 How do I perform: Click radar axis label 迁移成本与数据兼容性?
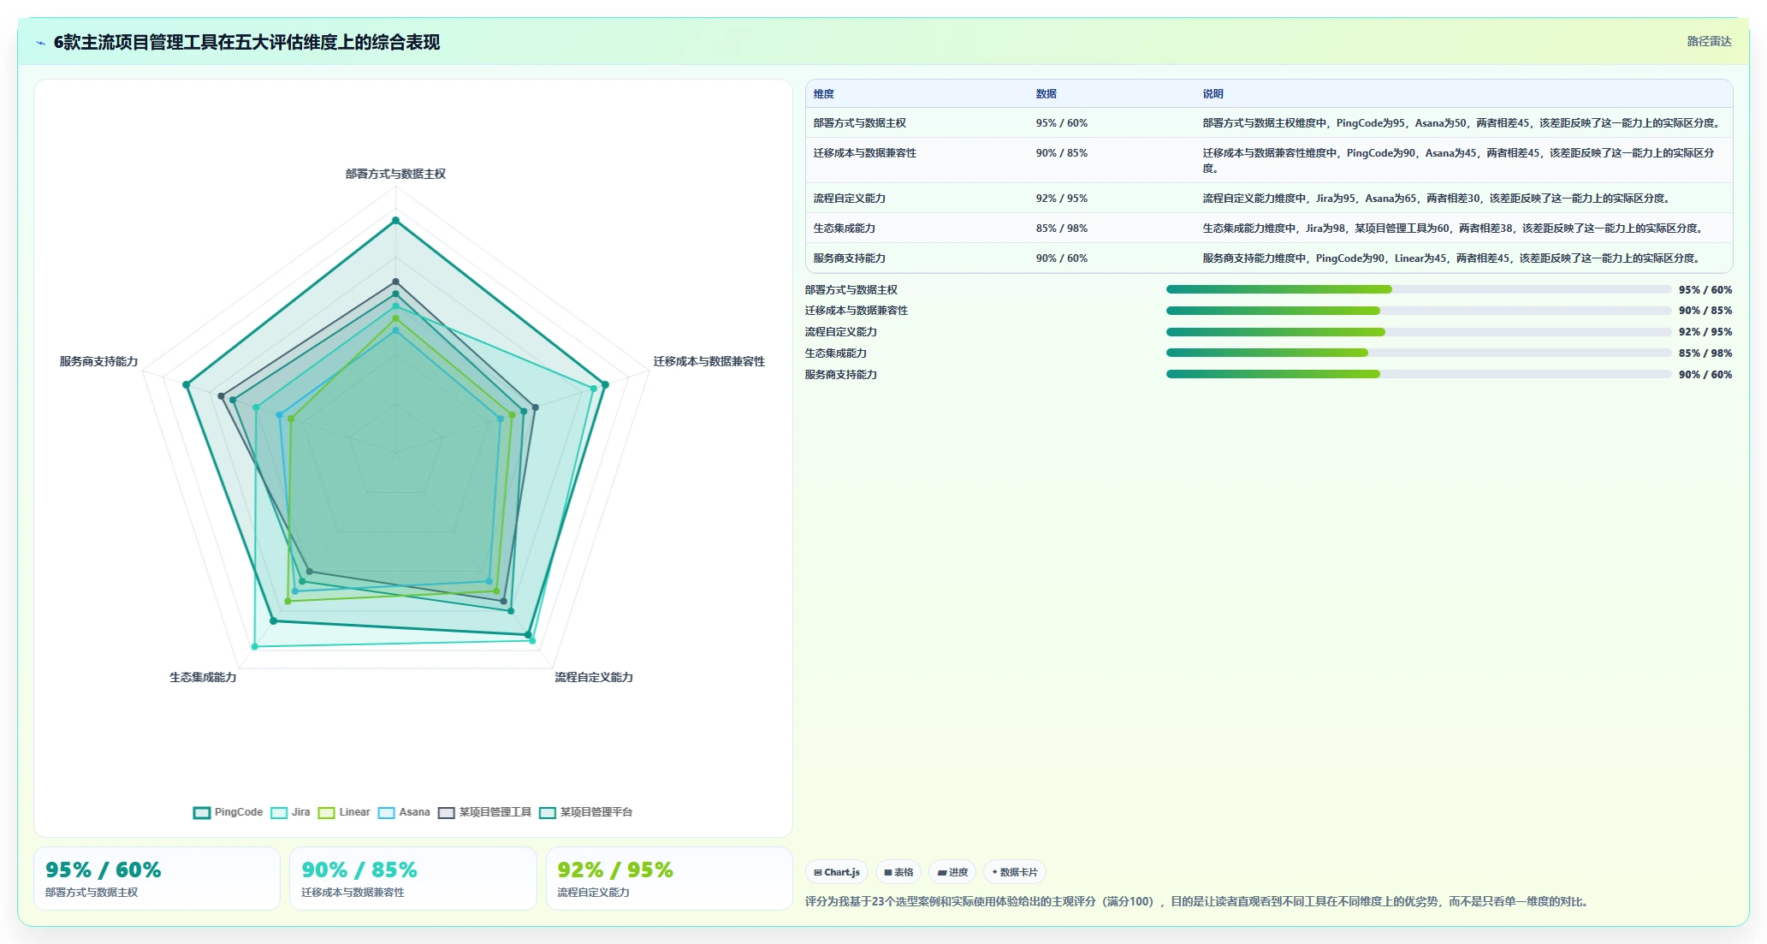click(x=709, y=361)
